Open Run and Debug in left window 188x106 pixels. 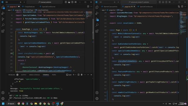(3, 13)
